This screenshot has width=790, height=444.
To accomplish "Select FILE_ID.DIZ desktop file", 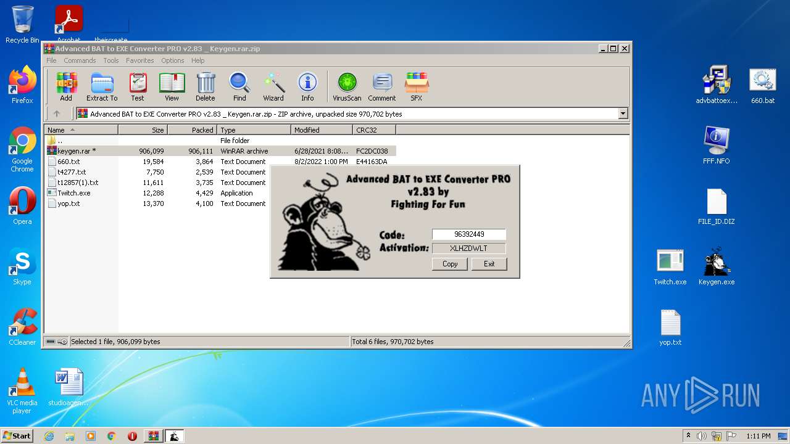I will pos(717,206).
